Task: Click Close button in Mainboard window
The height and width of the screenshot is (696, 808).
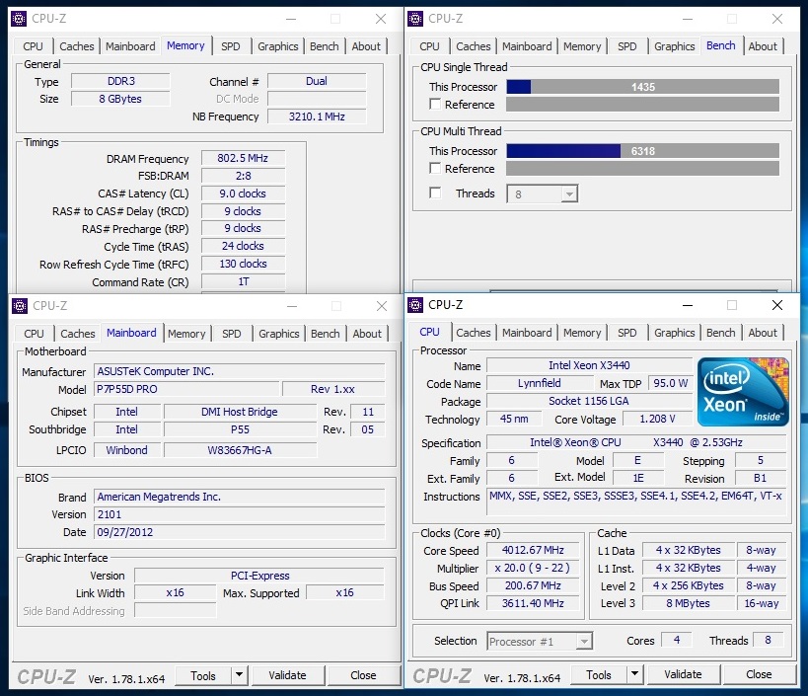Action: 363,675
